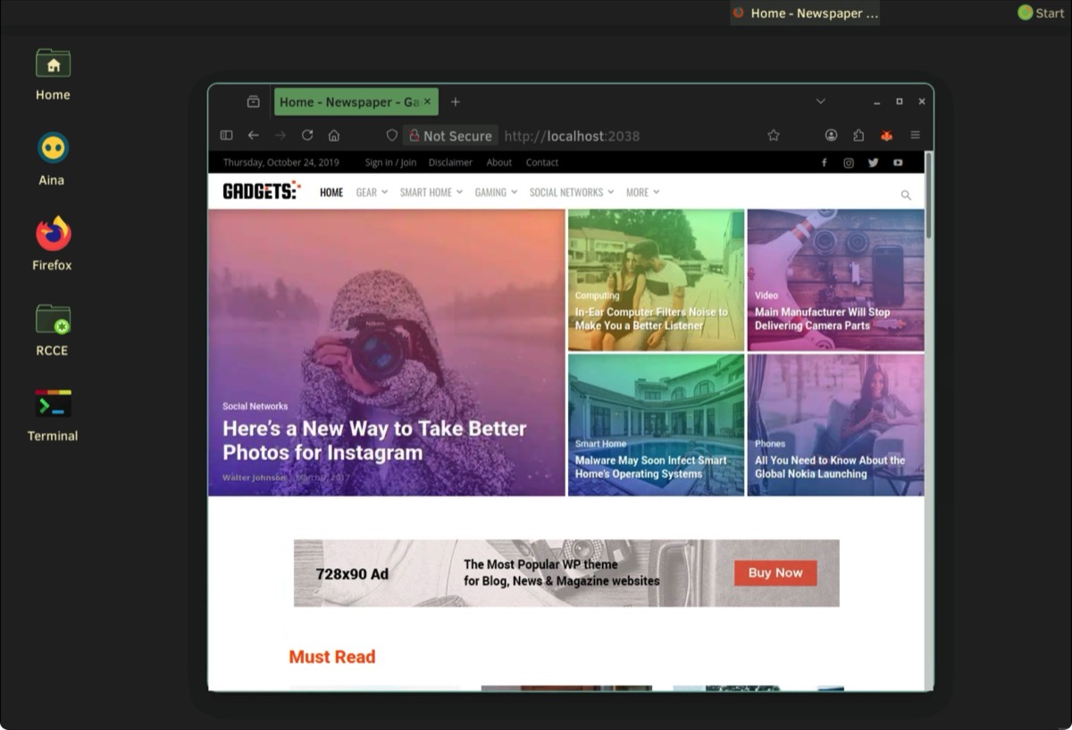Click the Firefox reload page icon
The width and height of the screenshot is (1072, 730).
(x=307, y=136)
